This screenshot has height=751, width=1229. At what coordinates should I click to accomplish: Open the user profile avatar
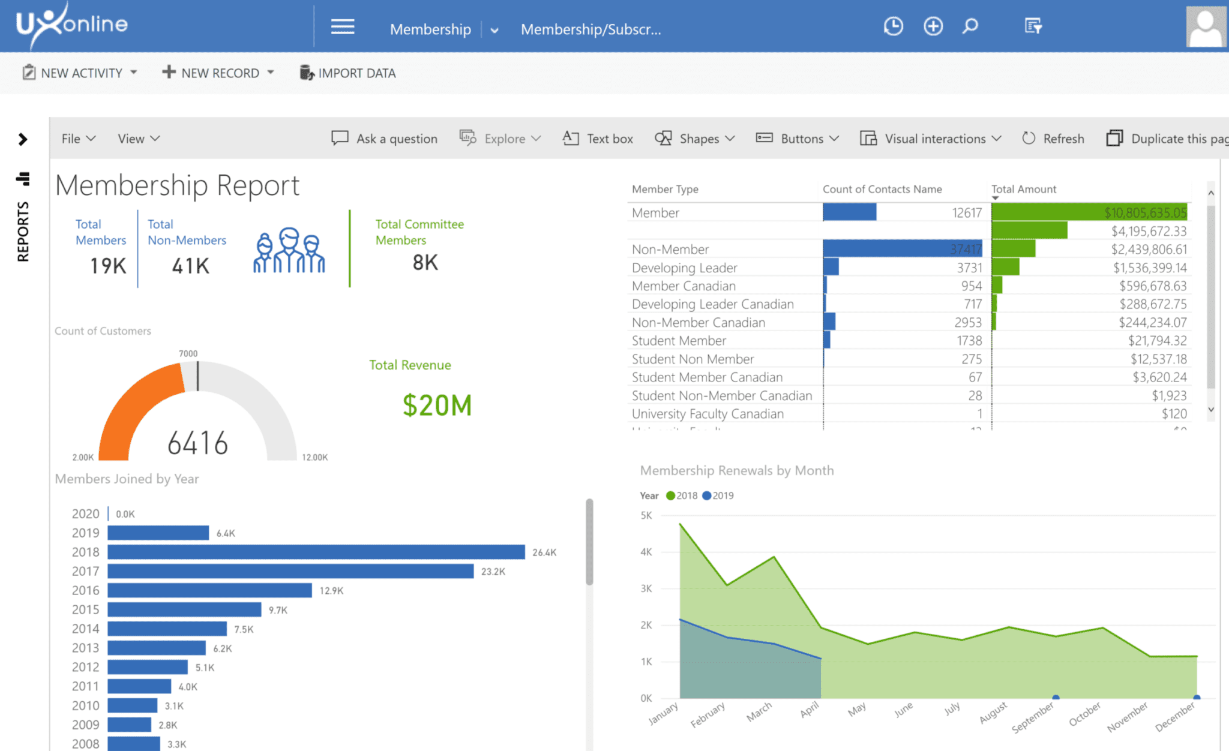(x=1206, y=26)
